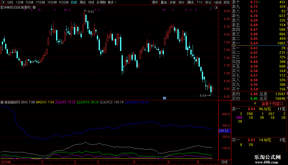Click the 买均 6.45 average row

pyautogui.click(x=245, y=98)
